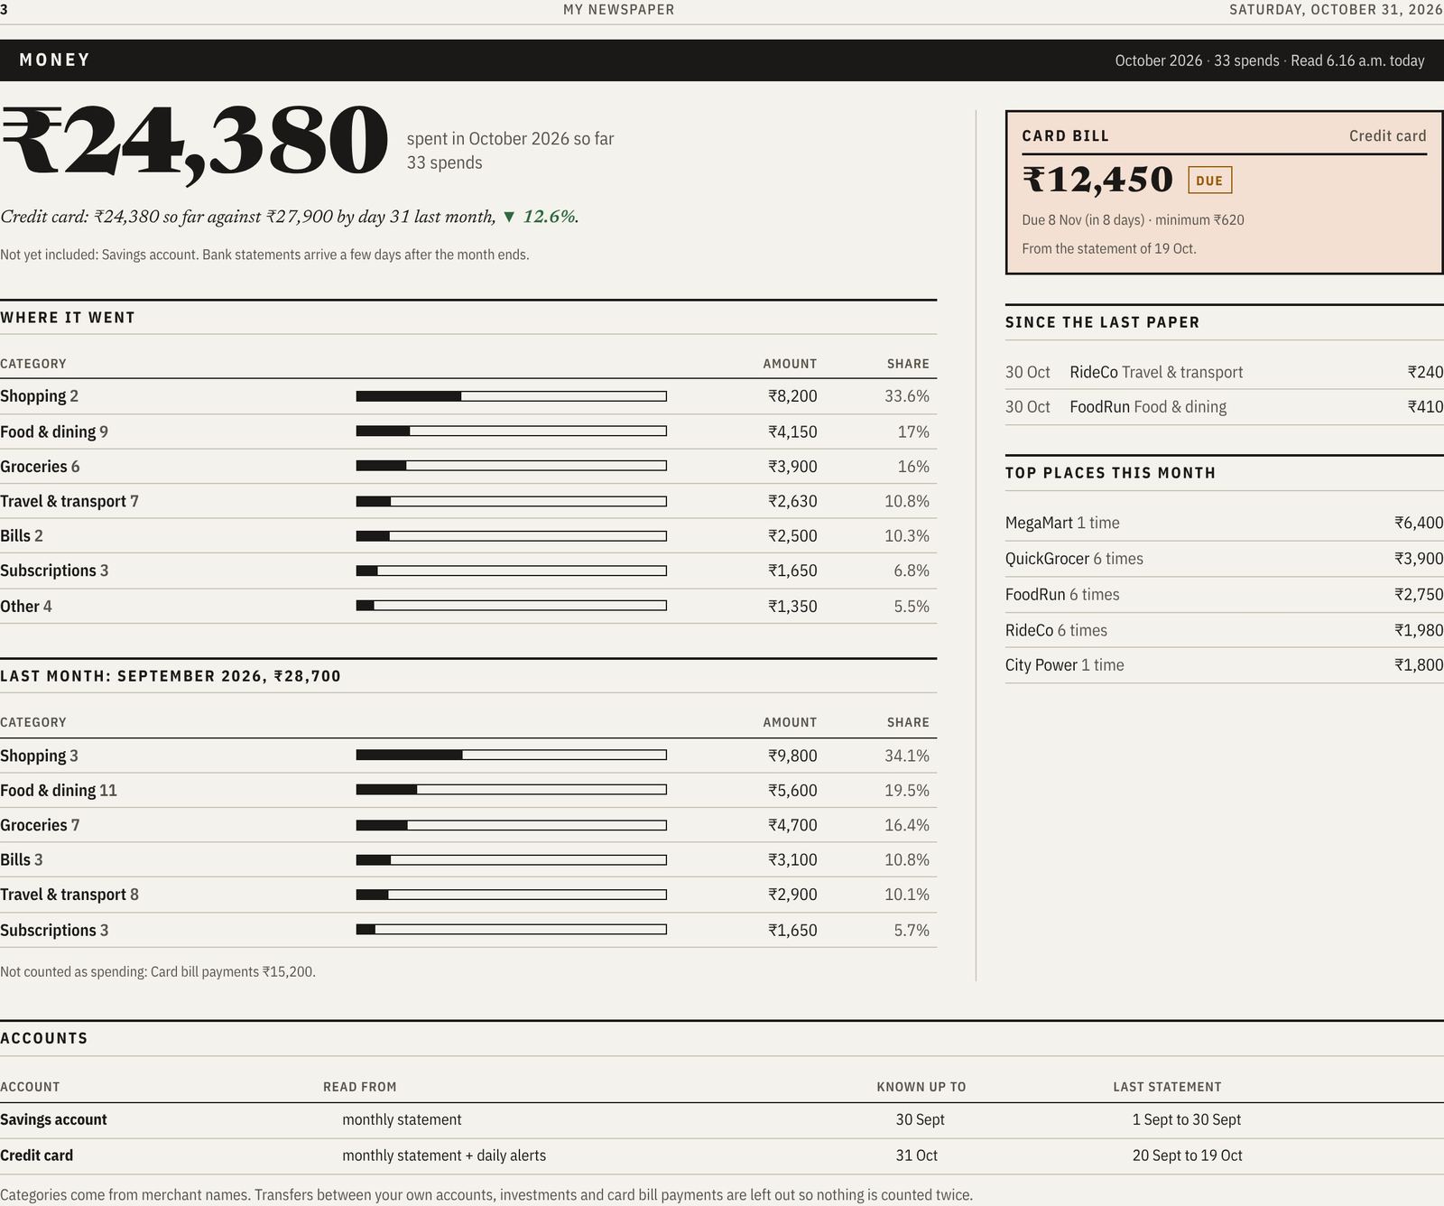Click the MY NEWSPAPER masthead title
This screenshot has height=1206, width=1444.
pyautogui.click(x=618, y=10)
